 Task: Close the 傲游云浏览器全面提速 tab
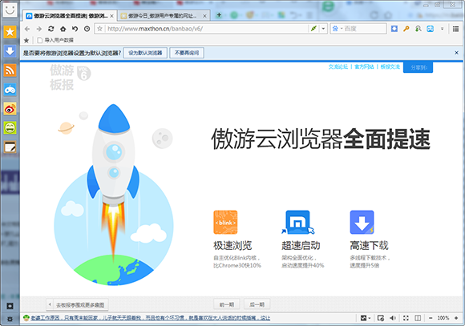[x=111, y=16]
